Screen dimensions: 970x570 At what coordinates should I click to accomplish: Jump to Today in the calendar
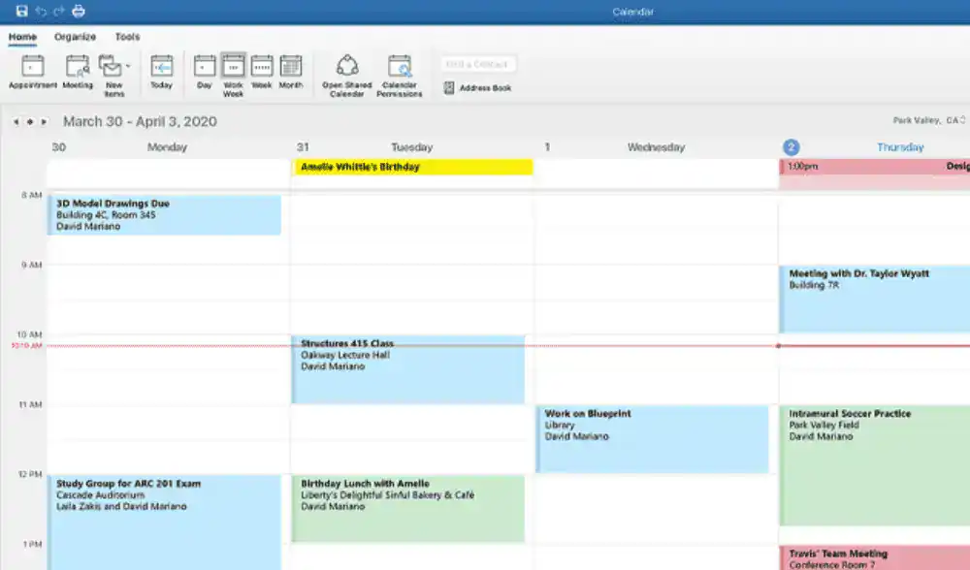(x=162, y=72)
